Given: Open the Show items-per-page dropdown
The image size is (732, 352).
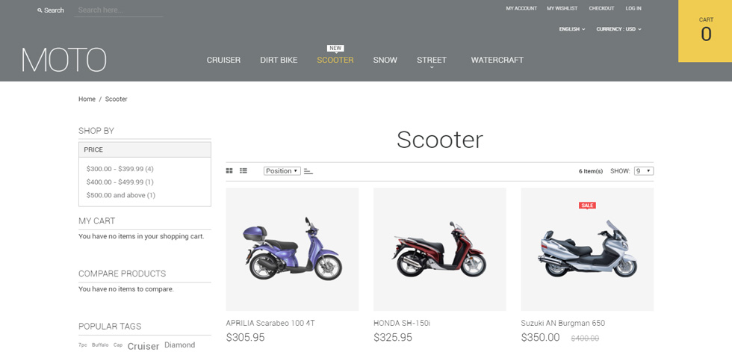Looking at the screenshot, I should tap(644, 171).
